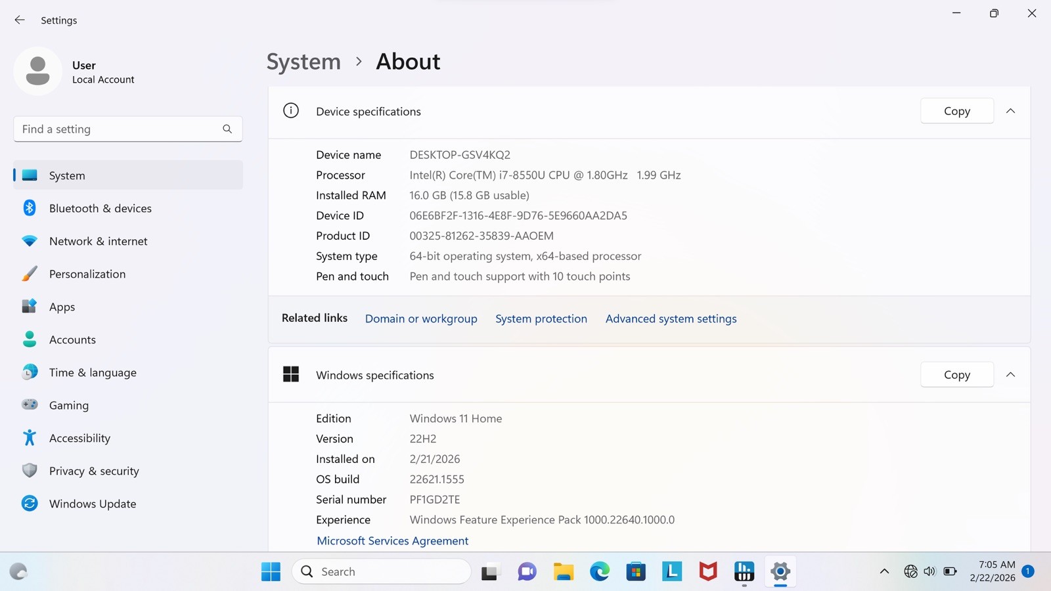Open File Explorer from the taskbar
The height and width of the screenshot is (591, 1051).
[x=563, y=572]
